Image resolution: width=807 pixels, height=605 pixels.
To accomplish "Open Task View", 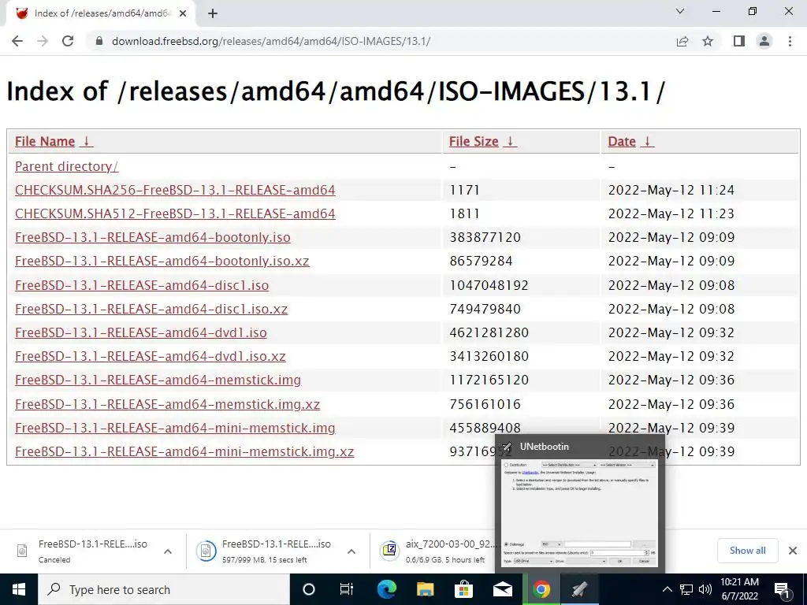I will [x=347, y=589].
